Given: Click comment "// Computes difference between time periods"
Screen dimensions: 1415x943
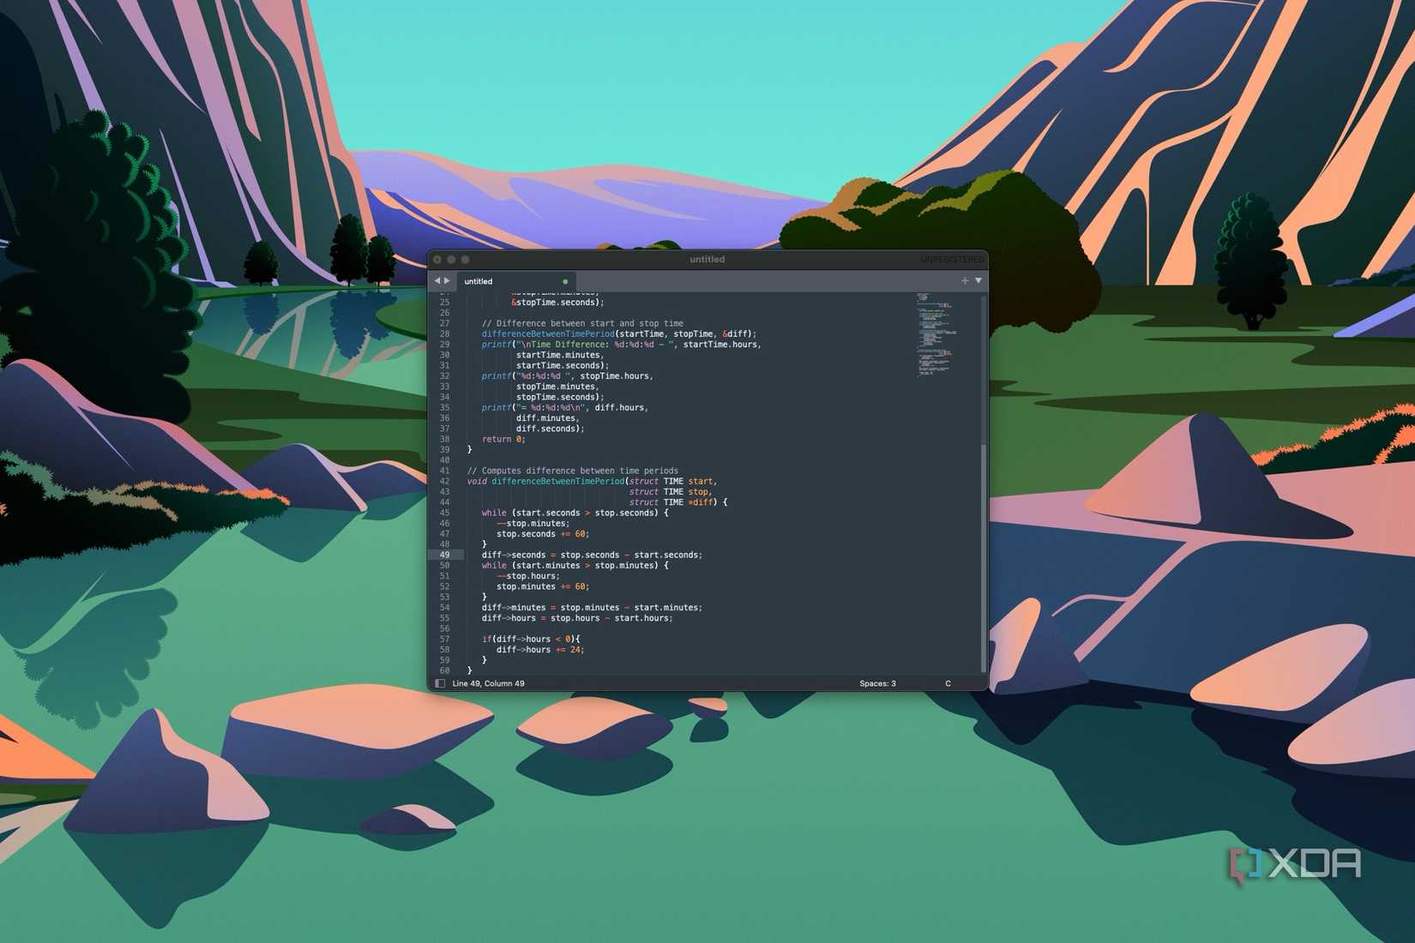Looking at the screenshot, I should [572, 471].
